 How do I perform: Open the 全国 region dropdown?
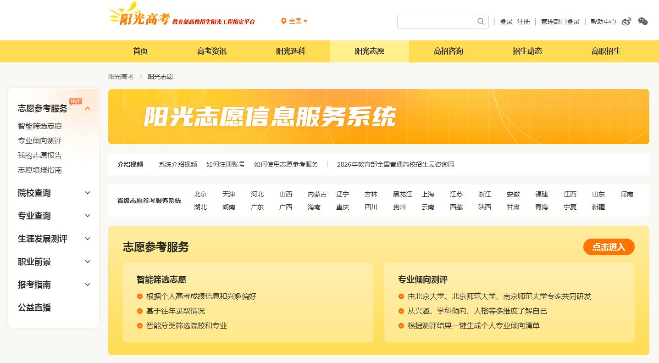(x=298, y=21)
